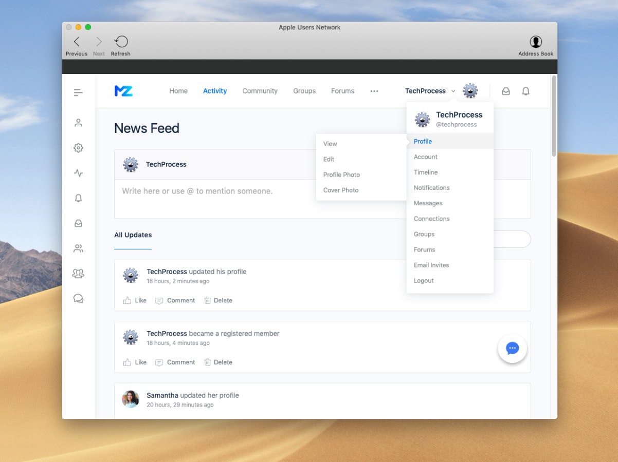Open the connections two-people icon in sidebar
The width and height of the screenshot is (618, 462).
[78, 248]
